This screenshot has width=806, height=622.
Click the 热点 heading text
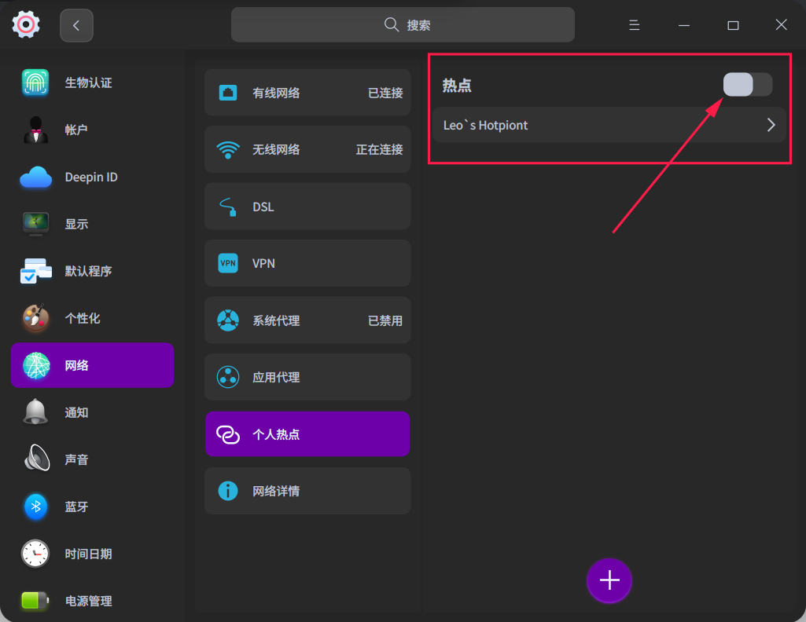tap(457, 85)
